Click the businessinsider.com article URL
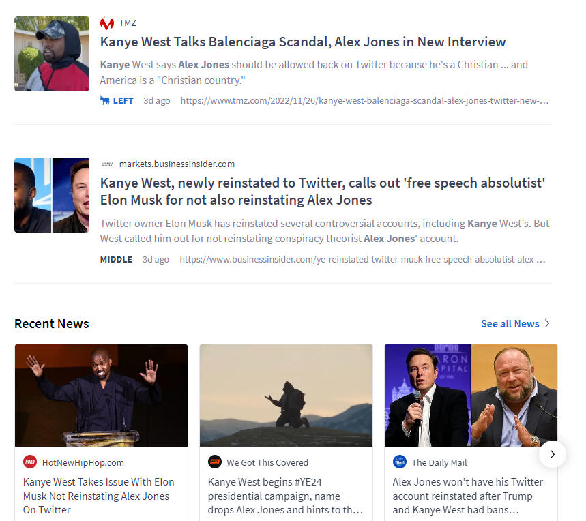 click(362, 260)
